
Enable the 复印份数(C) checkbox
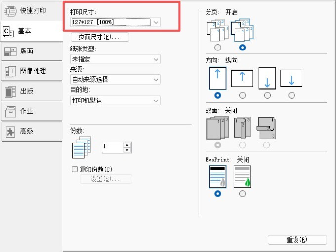coord(75,169)
